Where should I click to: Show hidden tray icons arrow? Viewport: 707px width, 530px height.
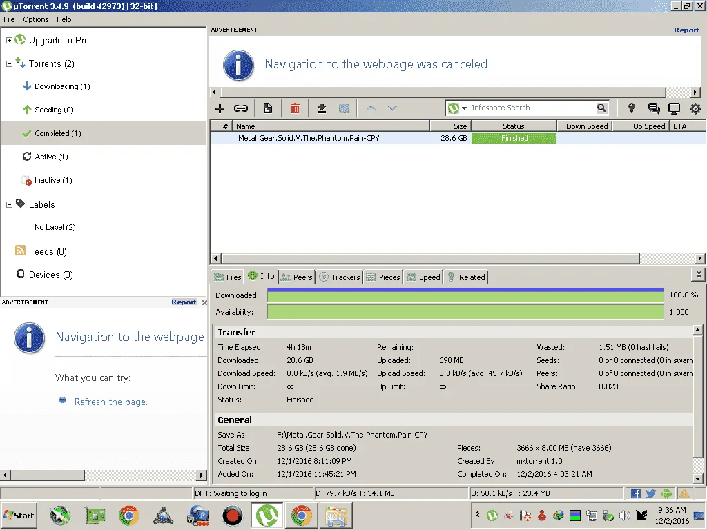[477, 513]
